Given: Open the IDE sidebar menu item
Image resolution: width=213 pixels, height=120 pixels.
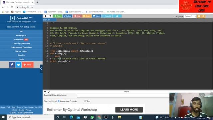Looking at the screenshot, I should coord(21,32).
